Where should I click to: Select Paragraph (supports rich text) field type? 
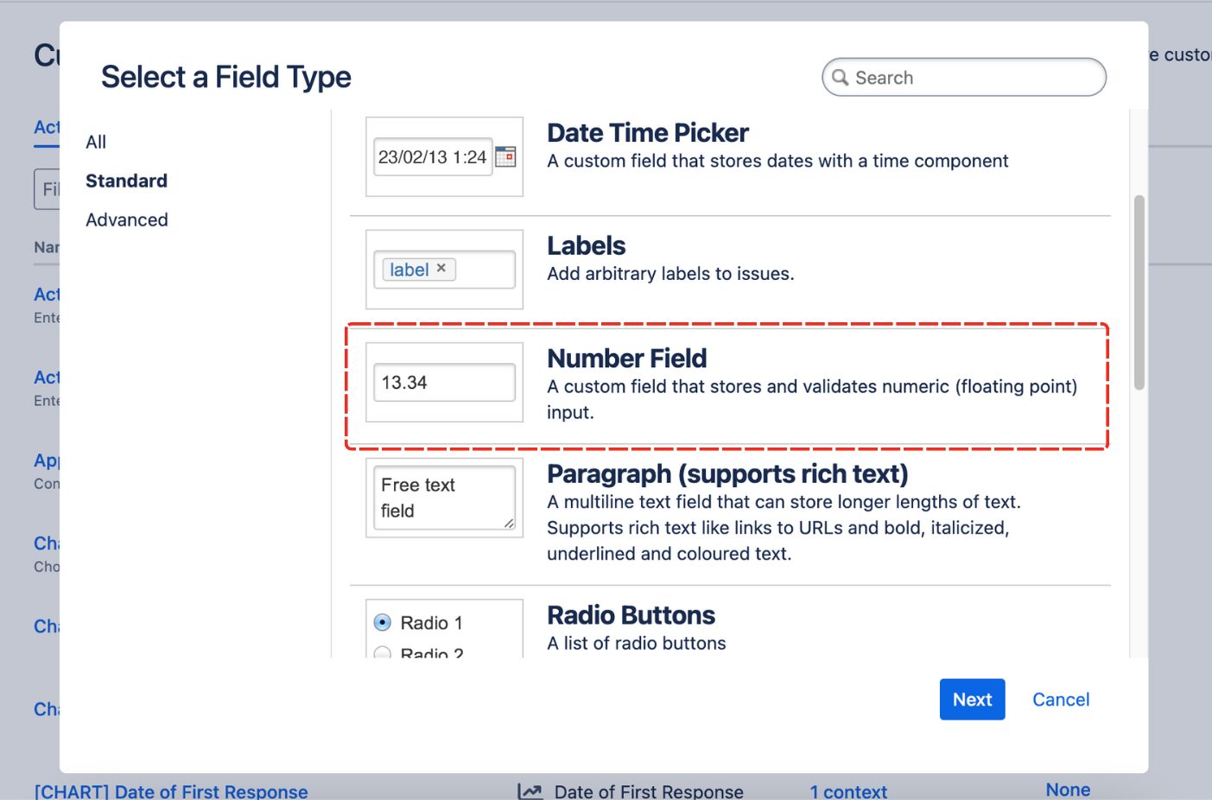(x=727, y=474)
